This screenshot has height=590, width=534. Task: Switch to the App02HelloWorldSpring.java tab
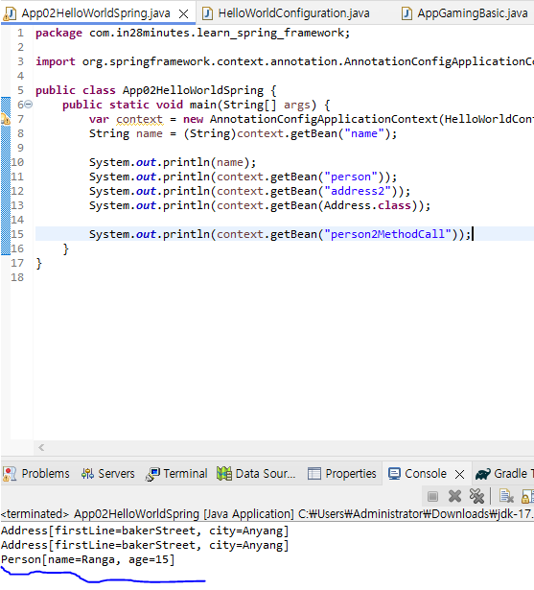click(x=96, y=13)
